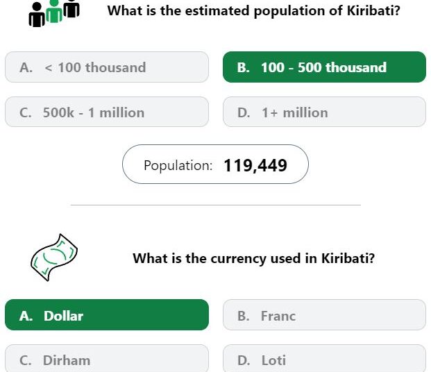Viewport: 431px width, 372px height.
Task: Pick the Franc currency answer
Action: tap(324, 315)
